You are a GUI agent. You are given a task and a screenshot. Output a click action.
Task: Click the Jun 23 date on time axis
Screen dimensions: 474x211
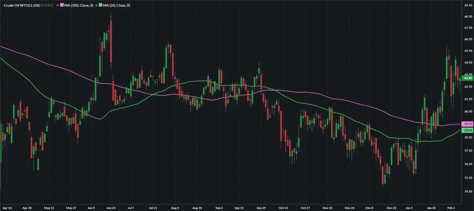click(111, 208)
